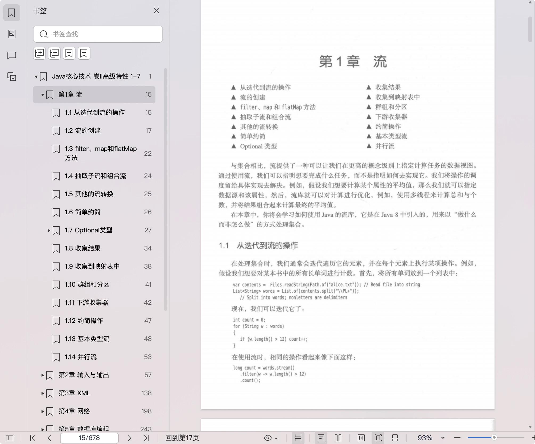Fit page to actual size icon
This screenshot has height=444, width=535.
click(x=361, y=438)
